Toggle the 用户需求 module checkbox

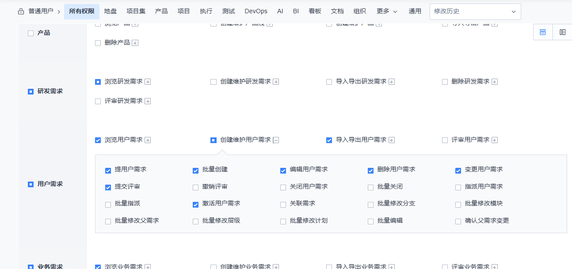pos(31,184)
